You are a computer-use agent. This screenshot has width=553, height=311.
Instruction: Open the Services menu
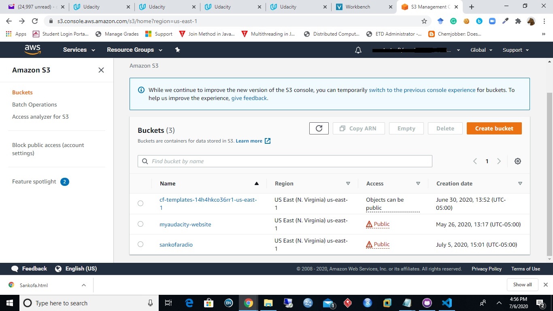click(x=78, y=50)
